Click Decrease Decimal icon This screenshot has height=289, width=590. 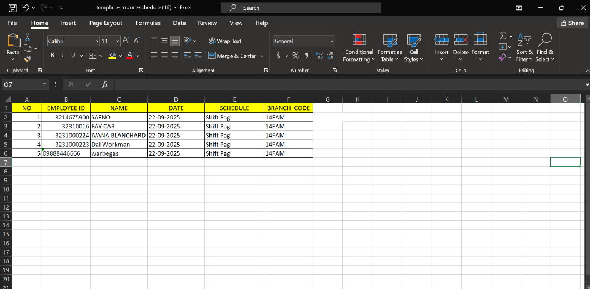coord(330,56)
